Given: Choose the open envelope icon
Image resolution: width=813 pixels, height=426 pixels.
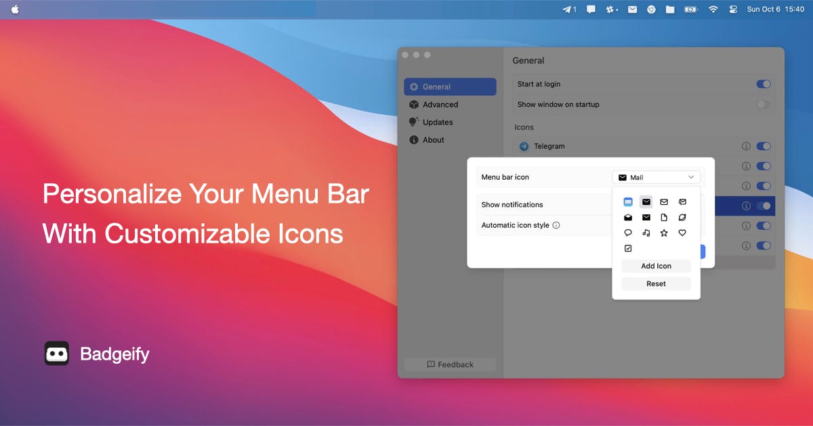Looking at the screenshot, I should (x=628, y=217).
